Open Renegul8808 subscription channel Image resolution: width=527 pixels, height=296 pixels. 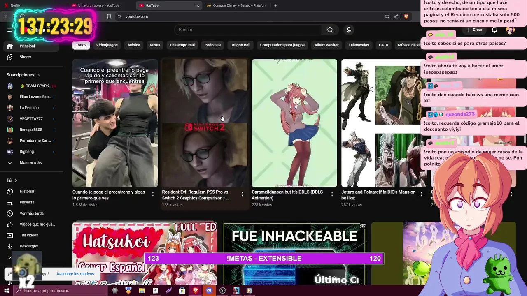tap(31, 130)
